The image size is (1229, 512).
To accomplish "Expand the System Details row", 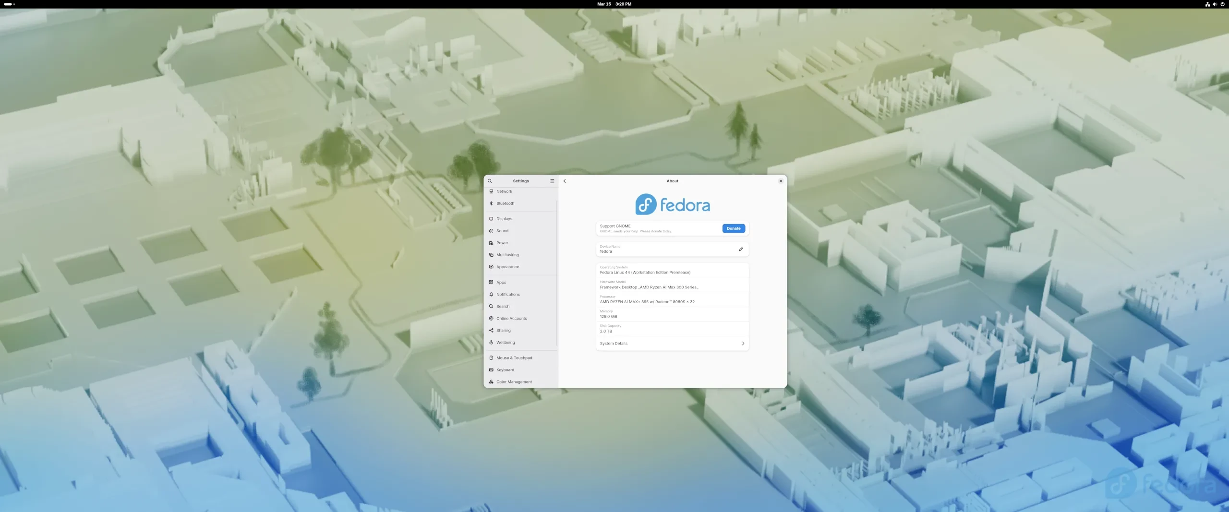I will point(672,344).
